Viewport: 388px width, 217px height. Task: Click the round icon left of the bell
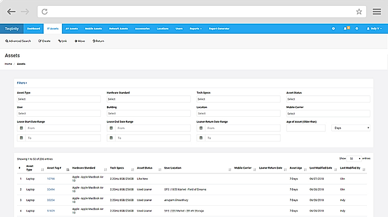[x=333, y=29]
